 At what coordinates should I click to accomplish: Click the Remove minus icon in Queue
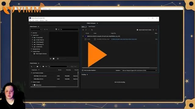click(x=89, y=30)
